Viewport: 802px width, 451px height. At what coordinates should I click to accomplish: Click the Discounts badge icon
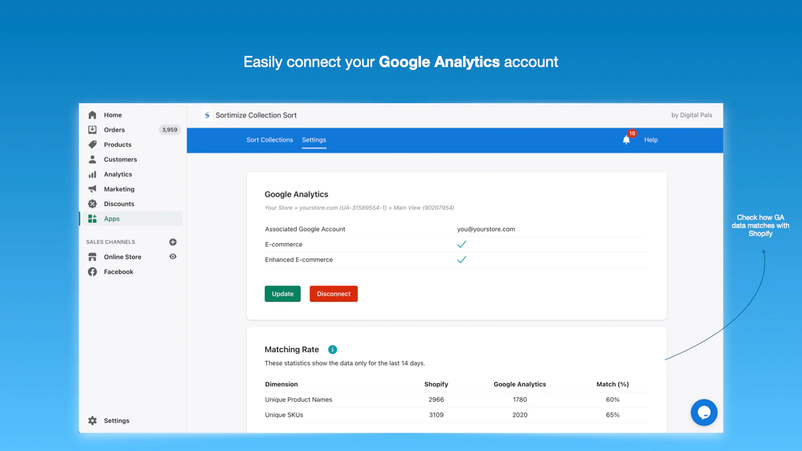tap(92, 204)
